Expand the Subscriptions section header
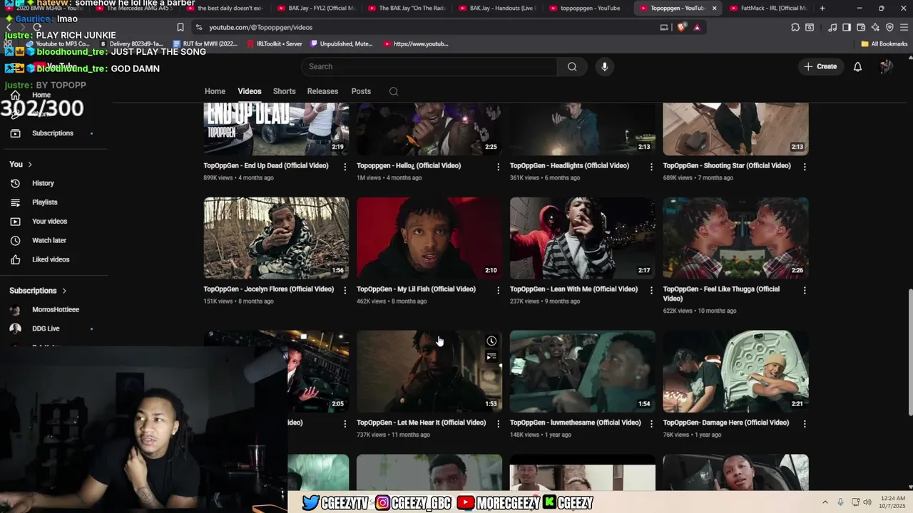This screenshot has height=513, width=913. pos(38,291)
